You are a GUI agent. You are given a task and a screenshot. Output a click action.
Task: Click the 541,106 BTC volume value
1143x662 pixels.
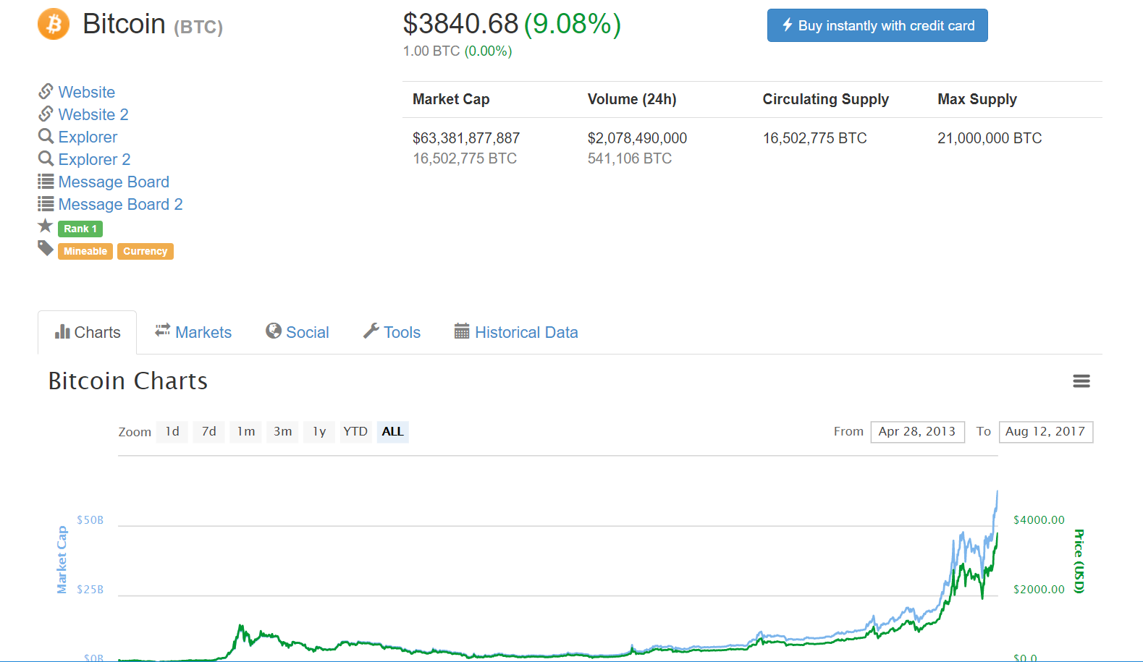click(x=630, y=158)
